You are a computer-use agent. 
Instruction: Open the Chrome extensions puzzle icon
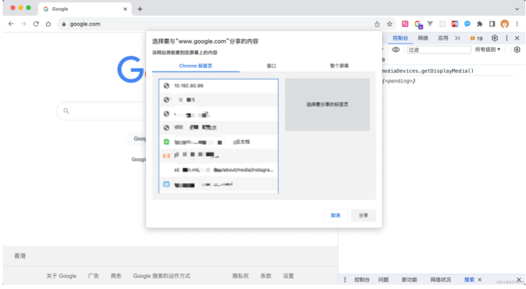pyautogui.click(x=480, y=24)
